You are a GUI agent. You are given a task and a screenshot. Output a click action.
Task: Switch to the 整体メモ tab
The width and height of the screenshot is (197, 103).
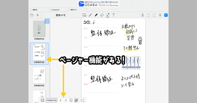(x=78, y=10)
